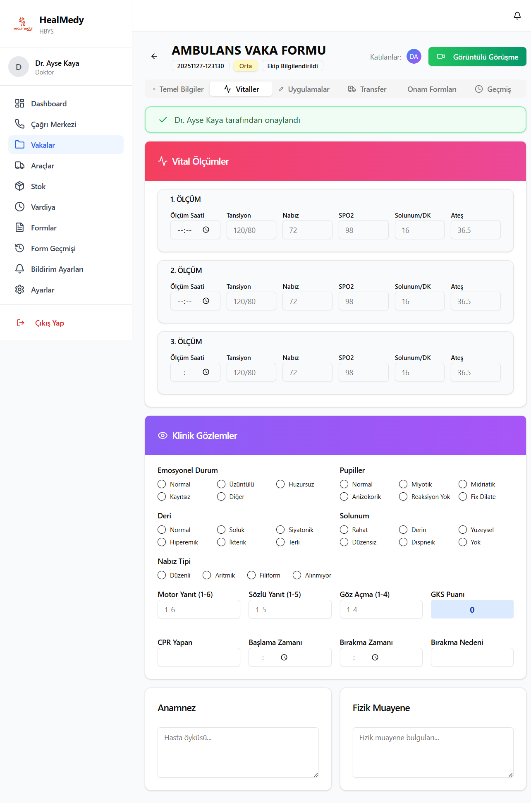Click Çıkış Yap to log out
531x803 pixels.
tap(49, 323)
